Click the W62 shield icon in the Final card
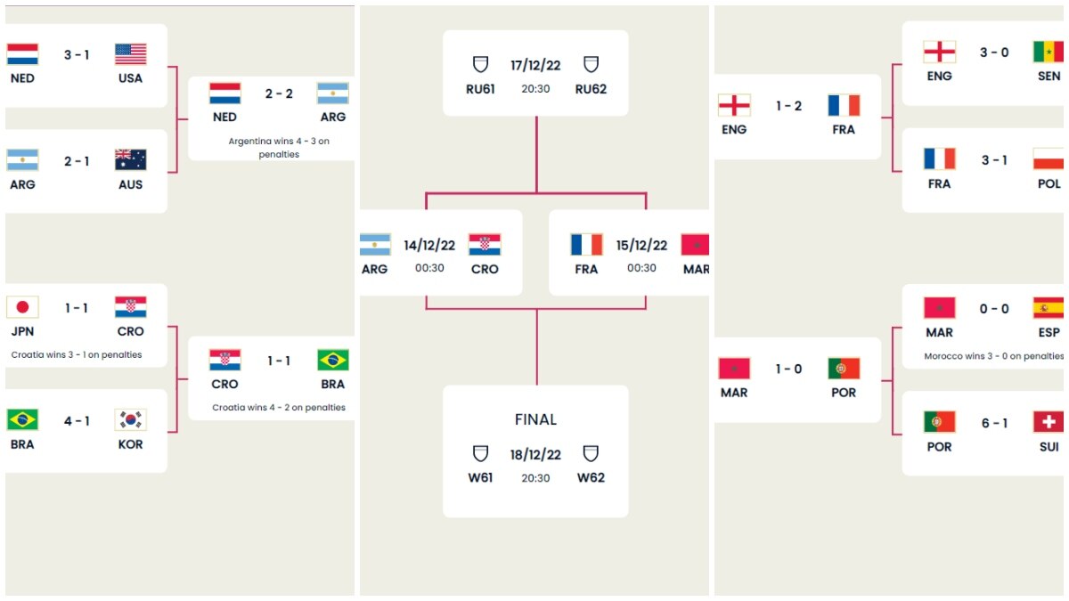 (x=591, y=453)
